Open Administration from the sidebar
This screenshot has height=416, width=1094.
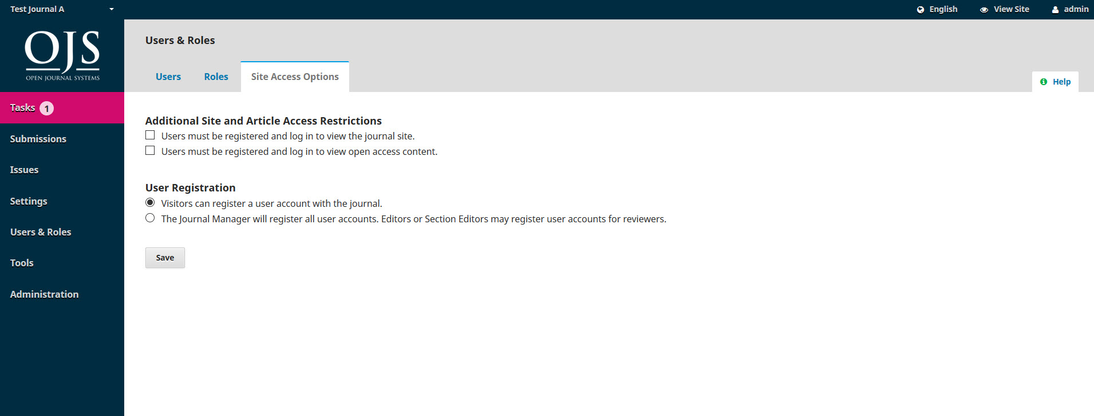point(44,294)
